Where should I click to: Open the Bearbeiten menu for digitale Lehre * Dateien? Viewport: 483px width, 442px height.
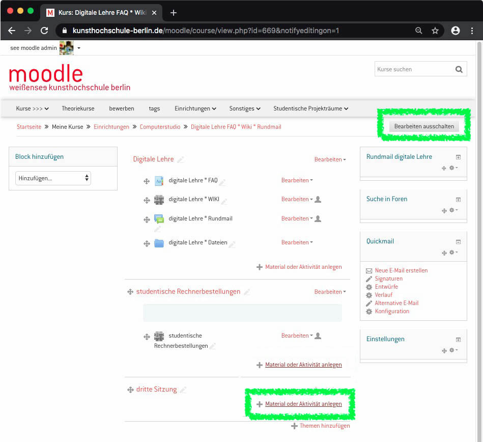point(297,242)
